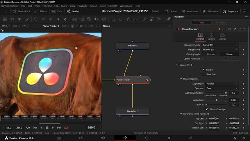The width and height of the screenshot is (250, 141).
Task: Open the Color page icon
Action: (x=147, y=138)
